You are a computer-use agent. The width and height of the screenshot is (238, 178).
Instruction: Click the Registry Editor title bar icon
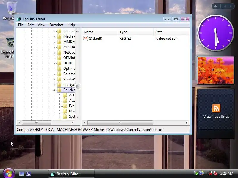[19, 19]
